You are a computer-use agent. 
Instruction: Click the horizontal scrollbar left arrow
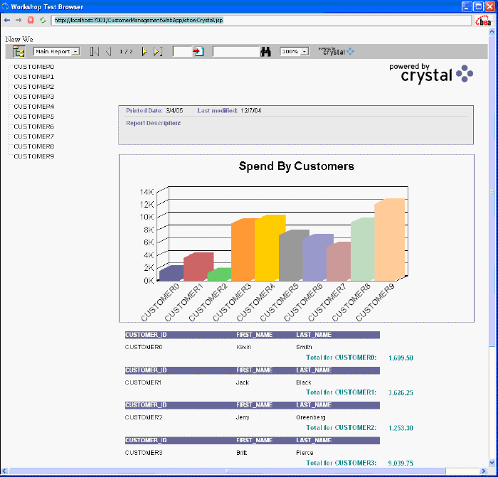click(x=4, y=471)
